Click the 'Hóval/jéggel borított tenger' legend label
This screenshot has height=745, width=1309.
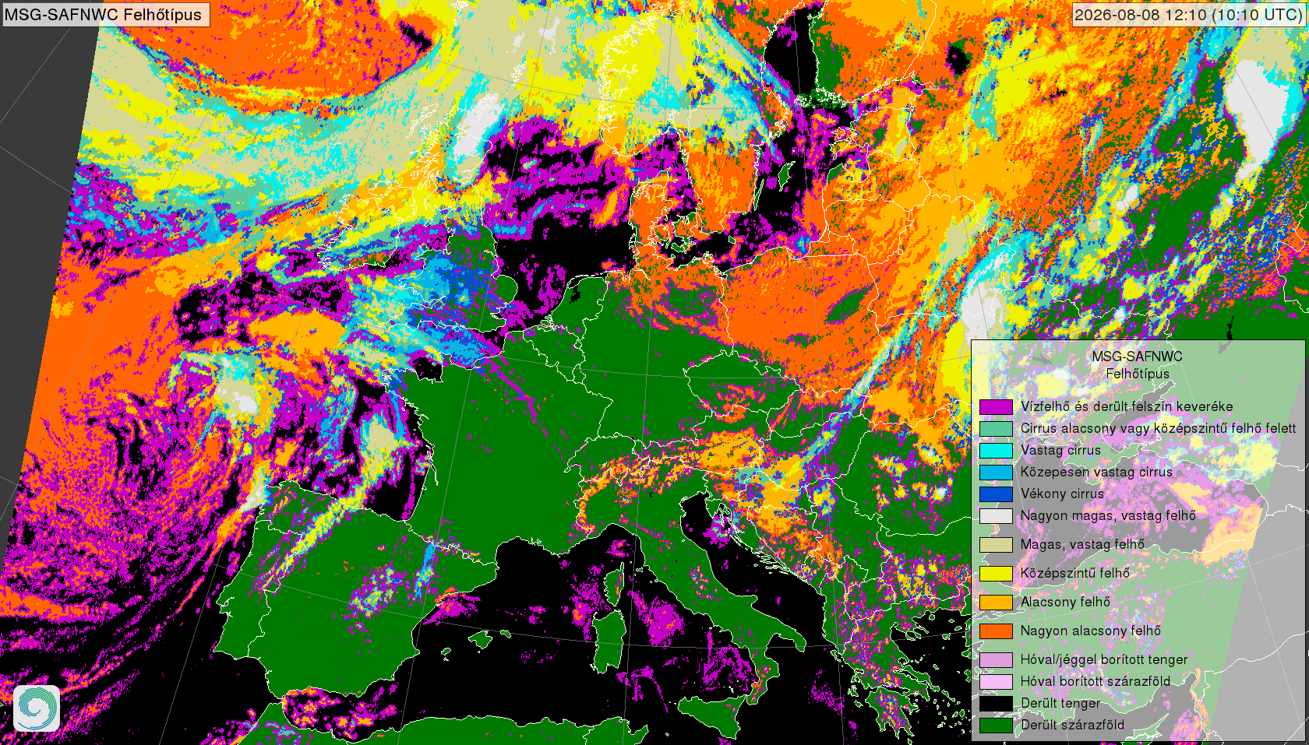click(1104, 659)
